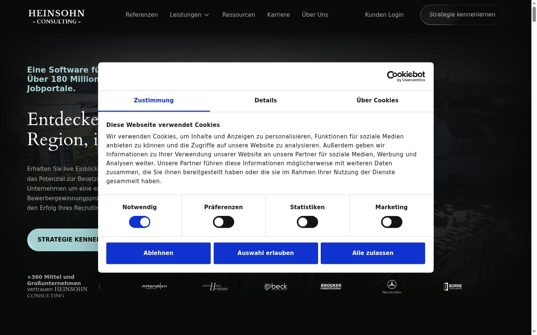Click Strategie kennenlernen header button
The height and width of the screenshot is (335, 537).
(462, 15)
